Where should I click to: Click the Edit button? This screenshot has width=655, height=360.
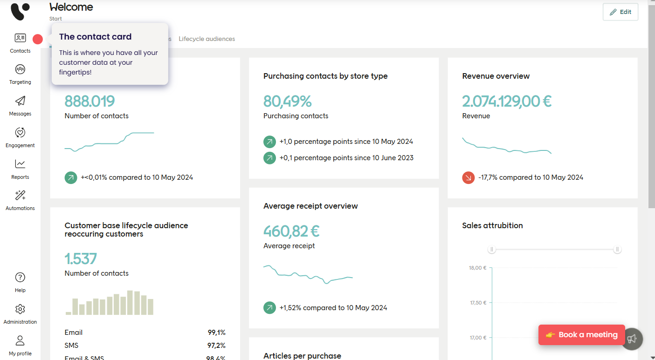pyautogui.click(x=620, y=12)
